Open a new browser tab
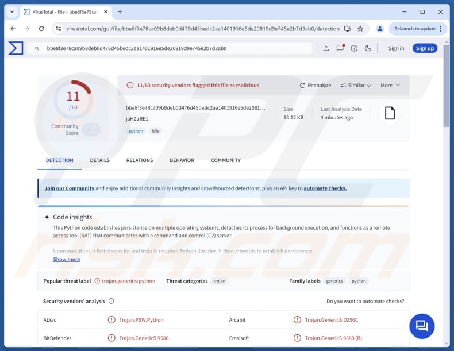The height and width of the screenshot is (351, 454). pyautogui.click(x=120, y=12)
